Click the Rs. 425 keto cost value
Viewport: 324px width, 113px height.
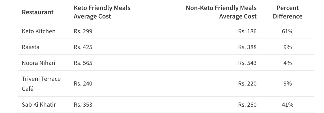click(83, 47)
